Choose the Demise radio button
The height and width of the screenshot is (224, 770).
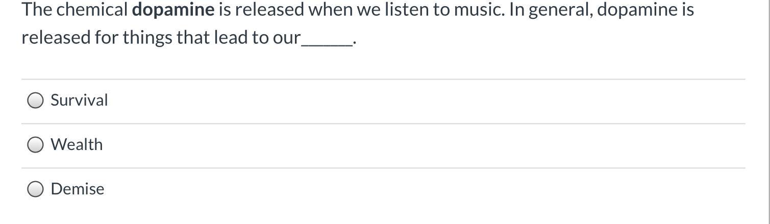35,189
